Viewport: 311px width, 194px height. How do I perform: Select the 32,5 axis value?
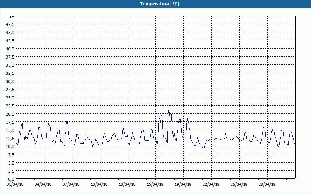(10, 73)
